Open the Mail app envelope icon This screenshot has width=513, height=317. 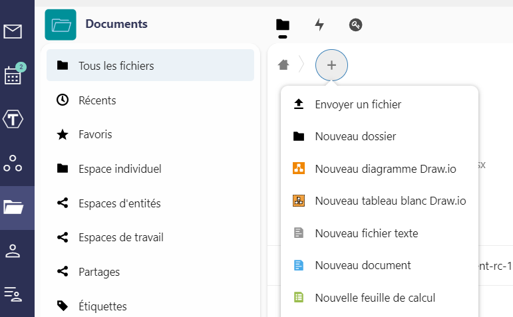pyautogui.click(x=13, y=32)
